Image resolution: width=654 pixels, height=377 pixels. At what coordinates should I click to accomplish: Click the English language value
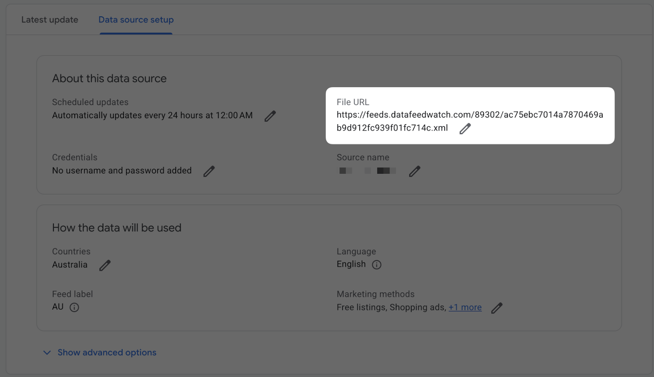click(x=351, y=264)
